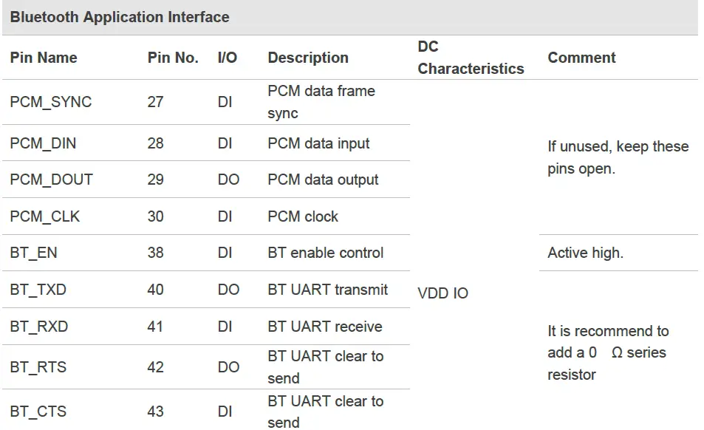
Task: Select the PCM_DOUT pin name cell
Action: [x=51, y=180]
